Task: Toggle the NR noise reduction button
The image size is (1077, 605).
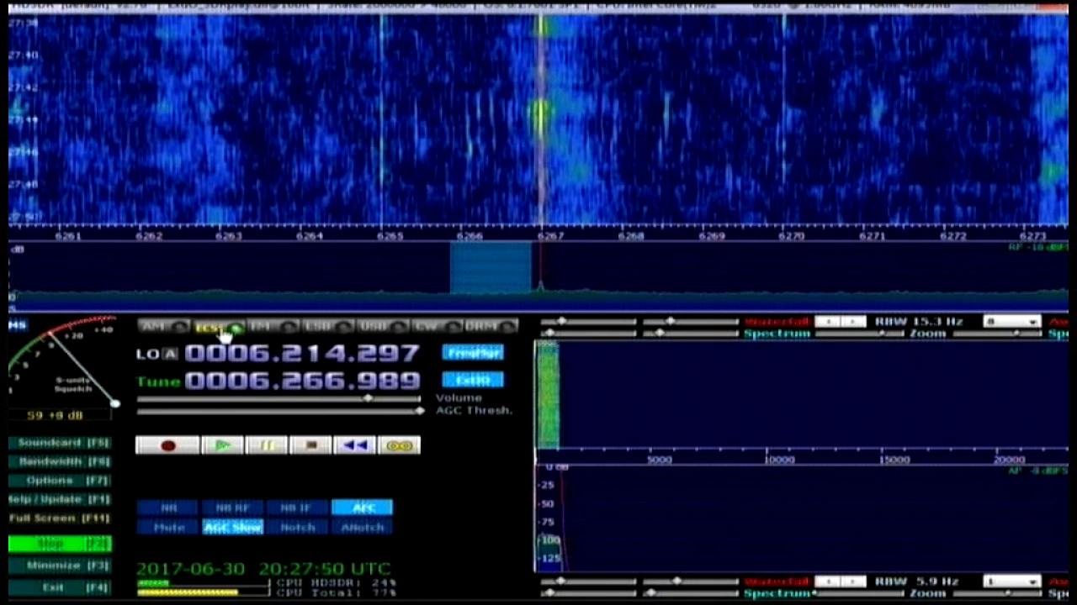Action: (x=168, y=508)
